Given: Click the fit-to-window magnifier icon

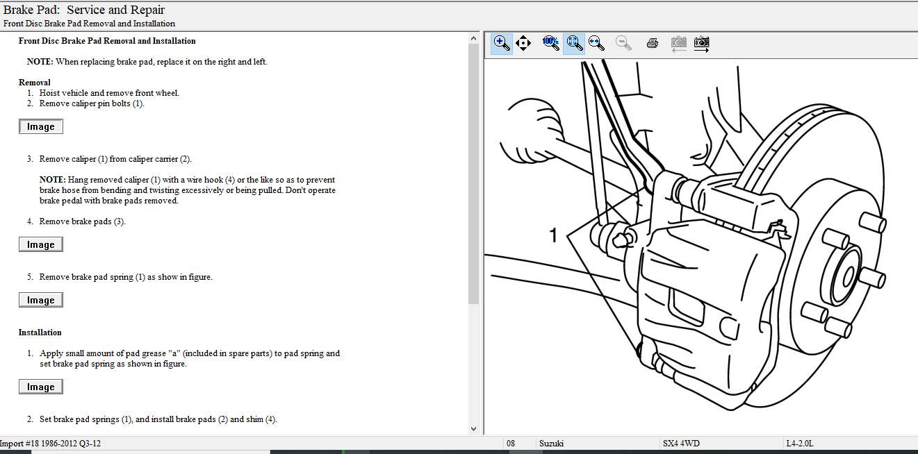Looking at the screenshot, I should tap(573, 44).
